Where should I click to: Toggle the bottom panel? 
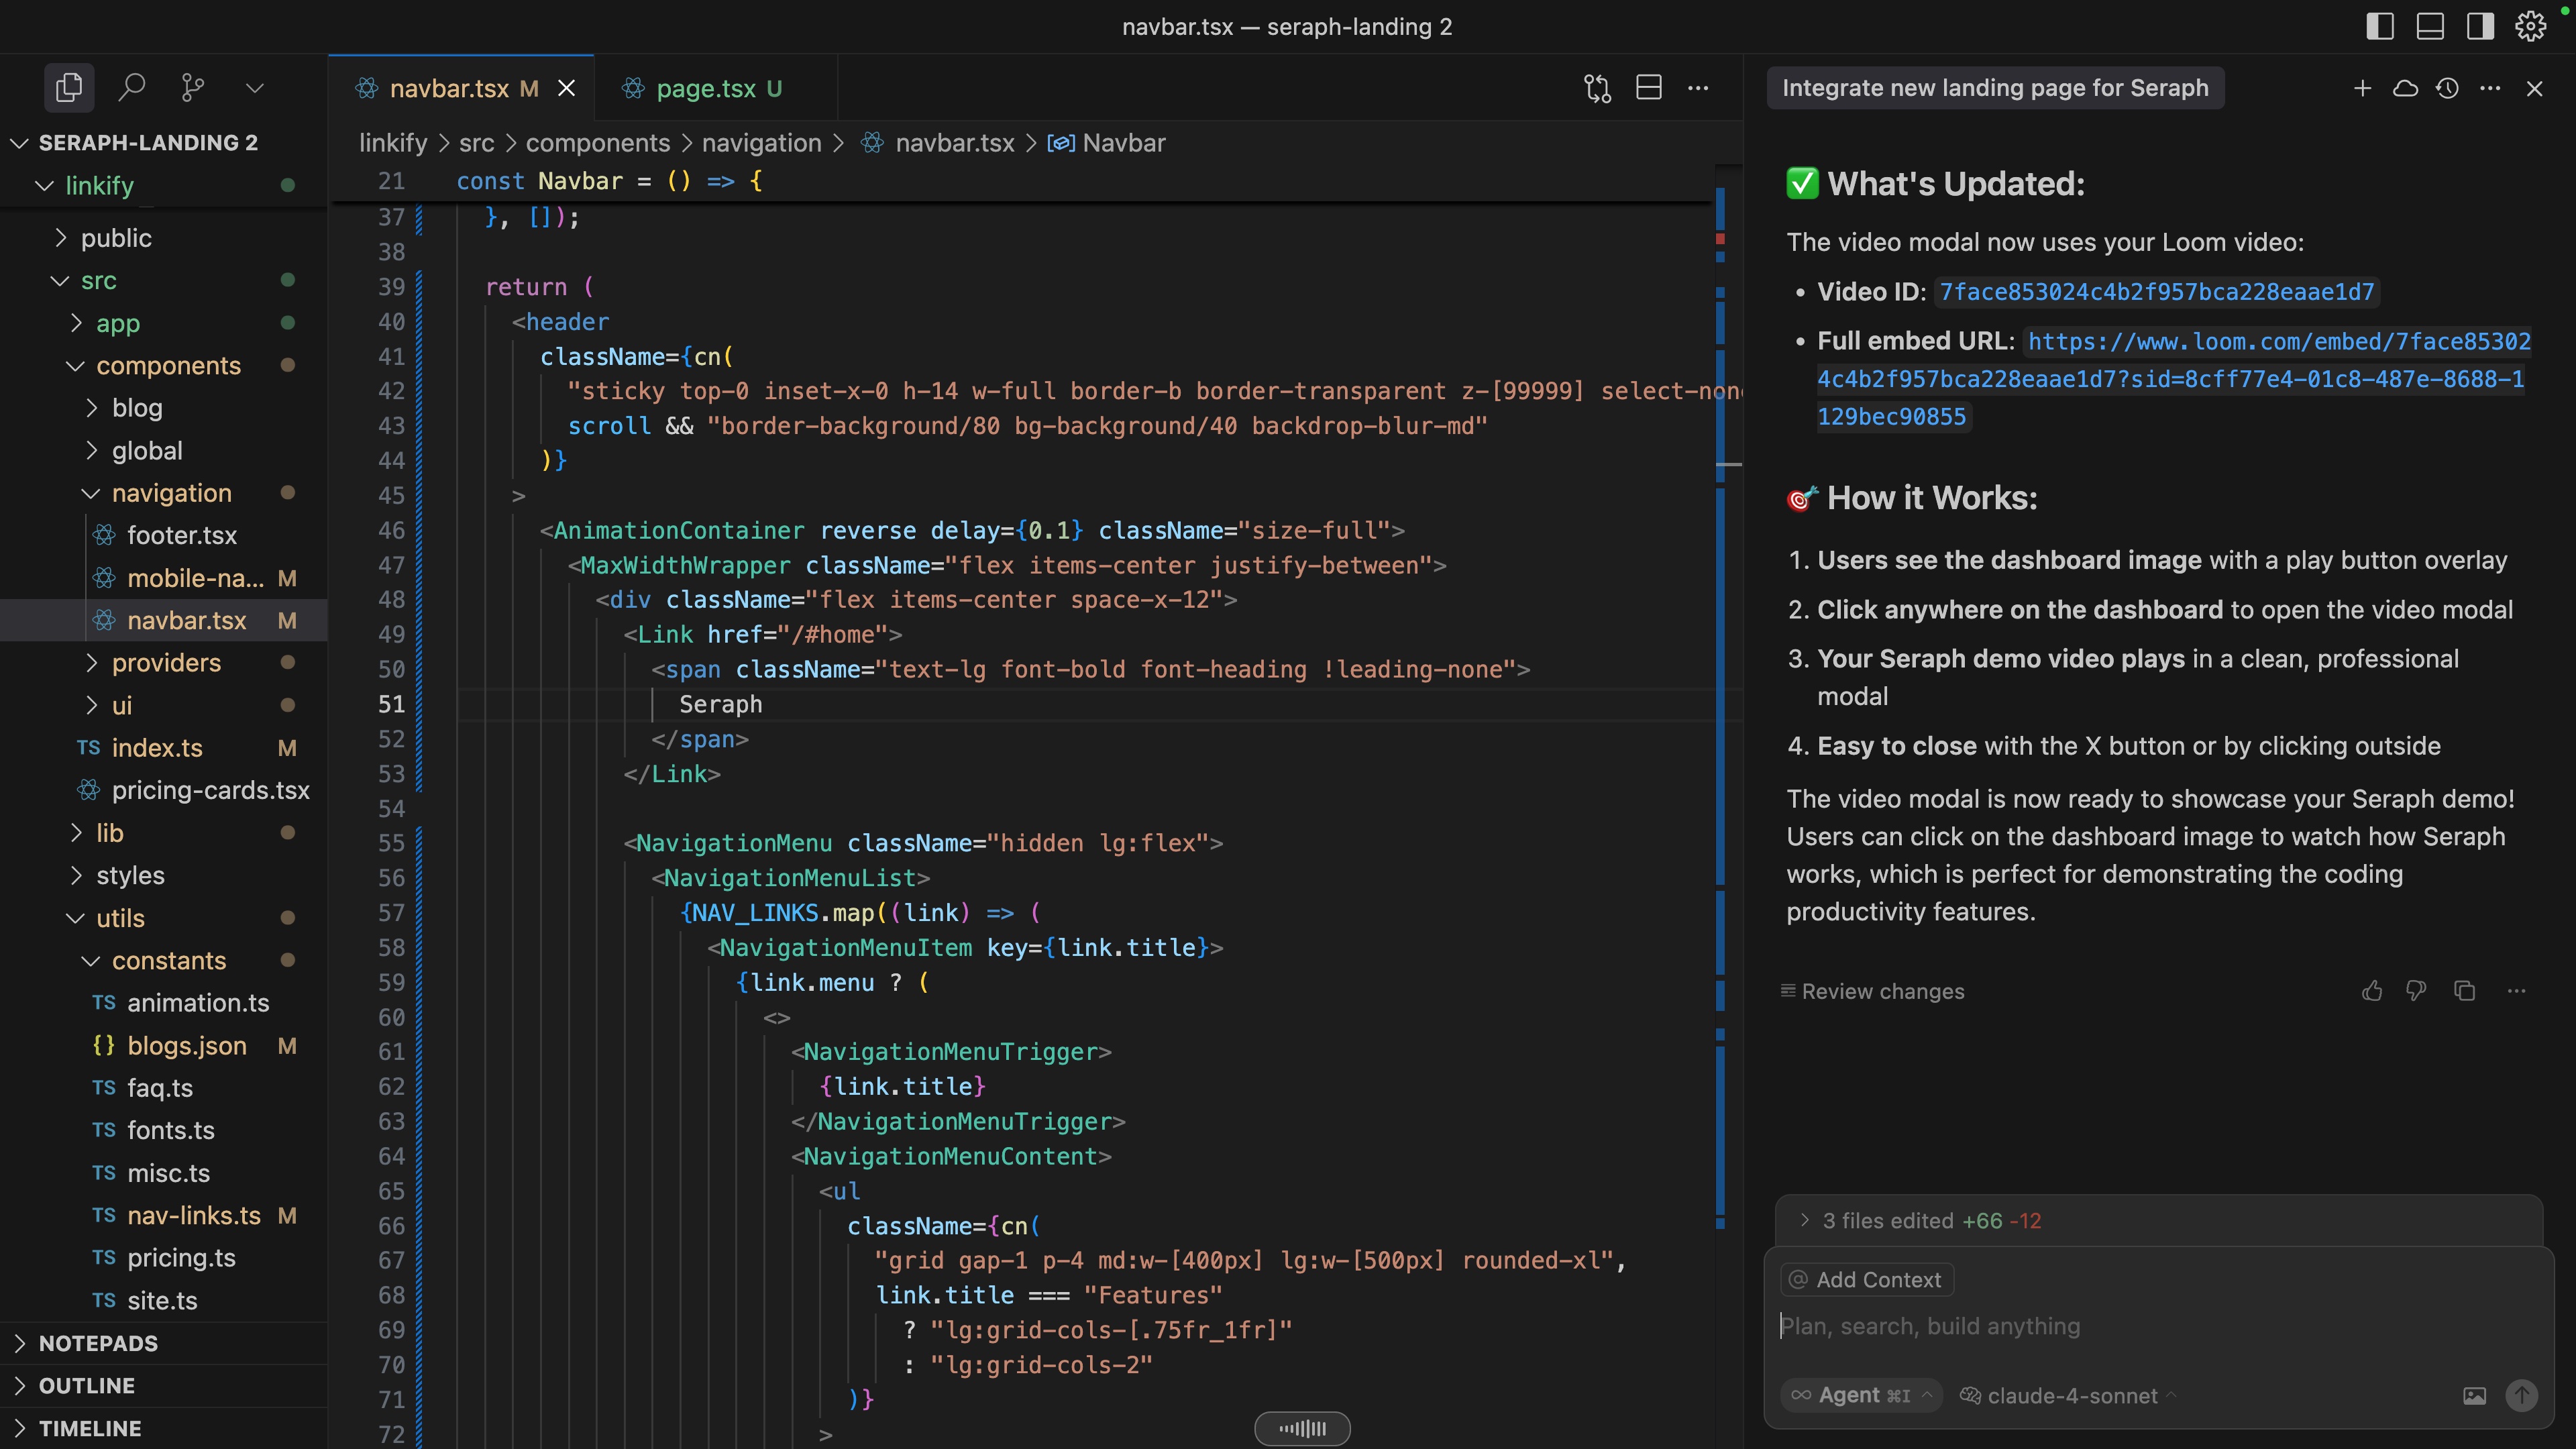pos(2430,26)
